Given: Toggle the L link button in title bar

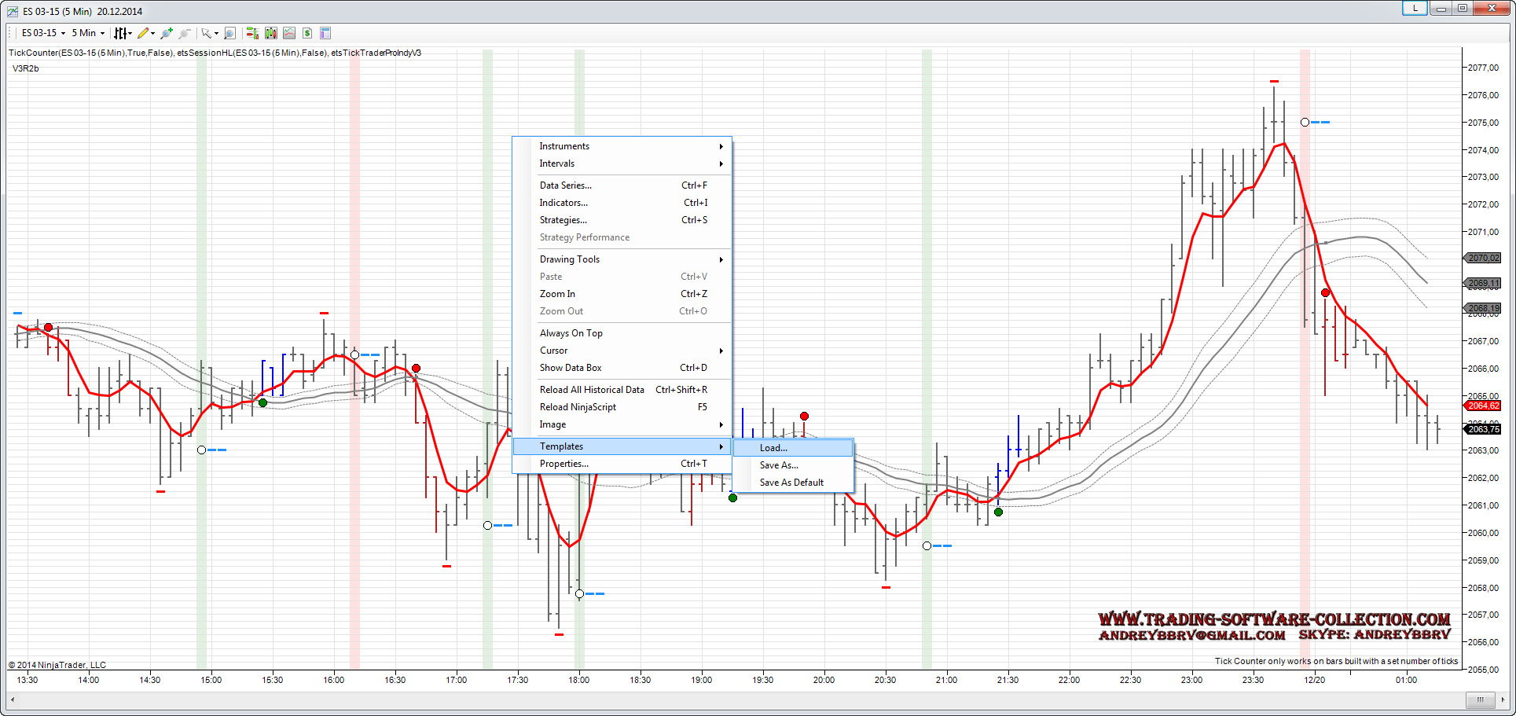Looking at the screenshot, I should 1415,9.
